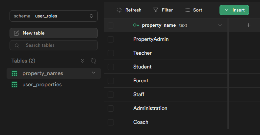The height and width of the screenshot is (135, 260).
Task: Open property_name column header dropdown arrow
Action: point(220,25)
